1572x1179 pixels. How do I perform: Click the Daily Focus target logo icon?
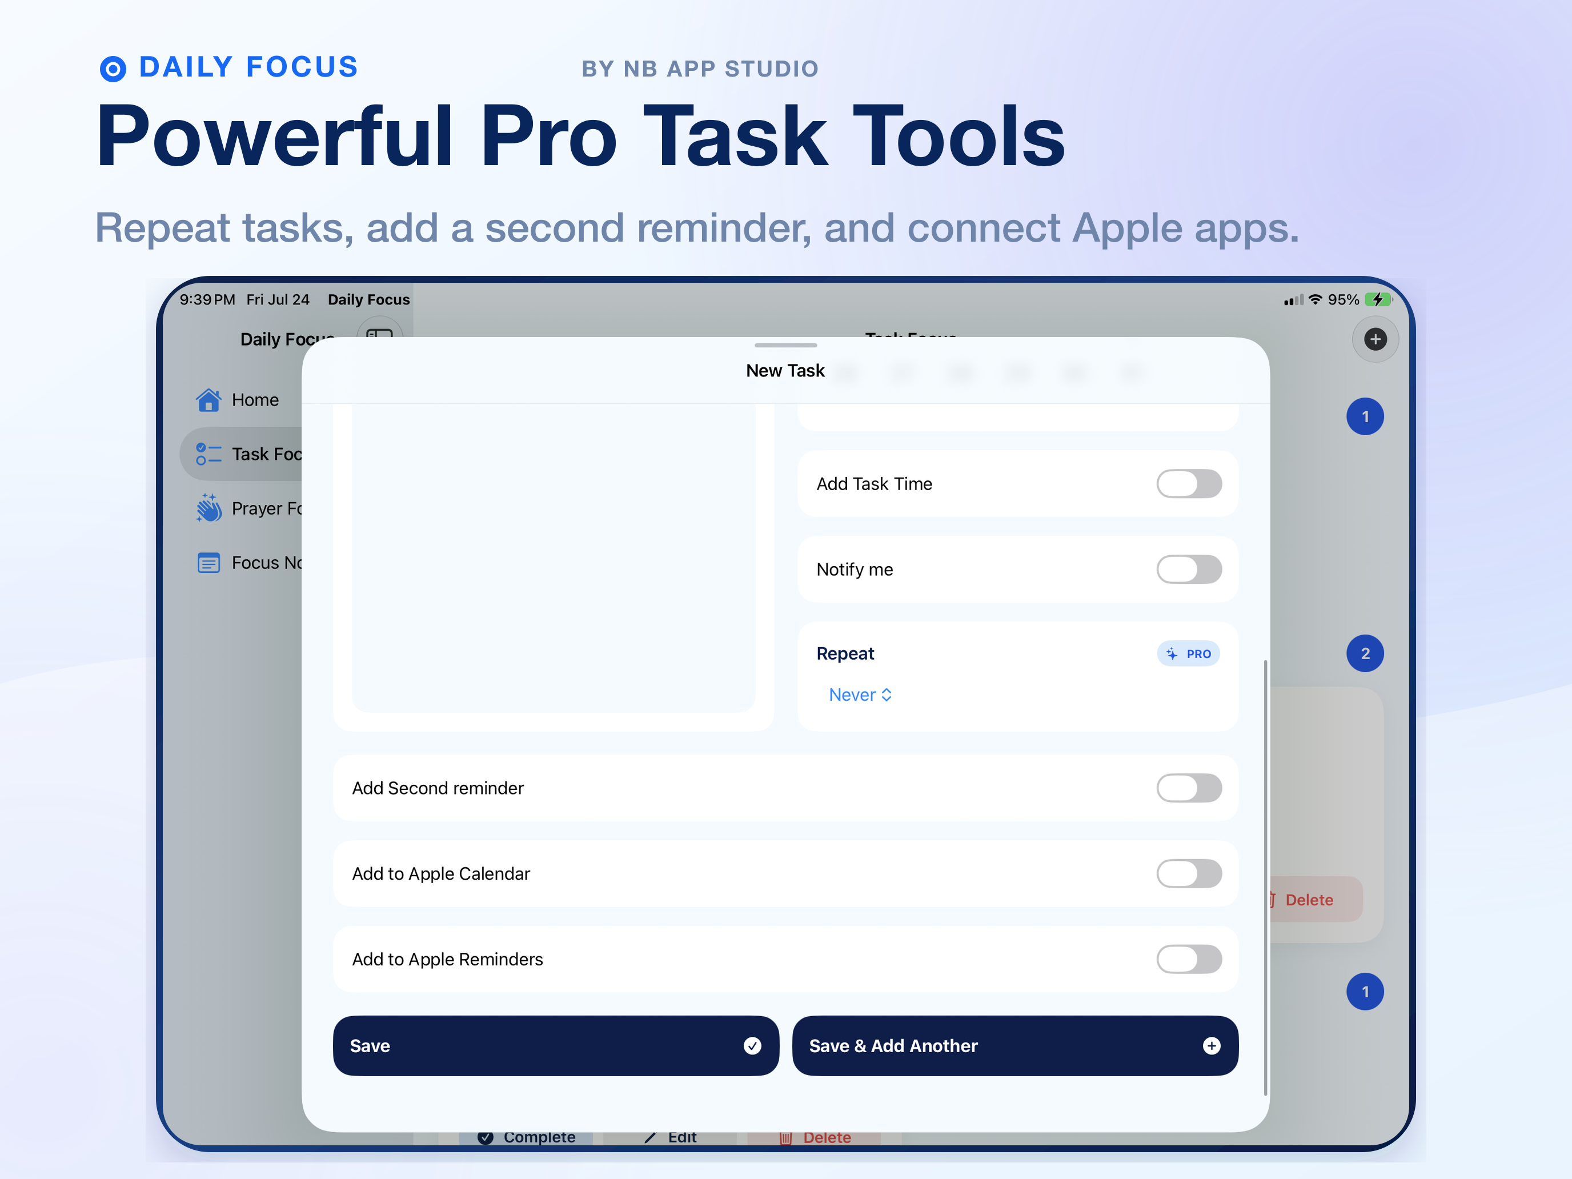click(113, 69)
